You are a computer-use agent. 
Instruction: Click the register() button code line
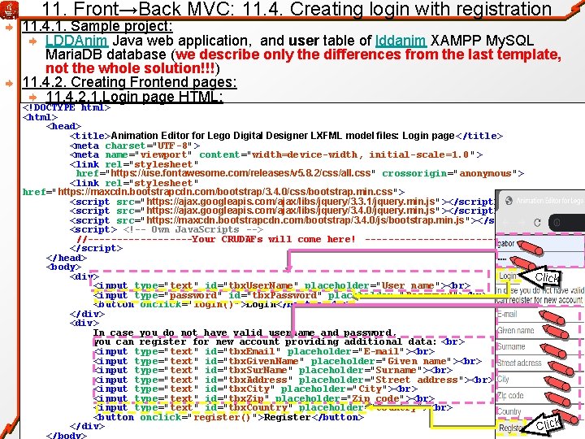click(228, 417)
